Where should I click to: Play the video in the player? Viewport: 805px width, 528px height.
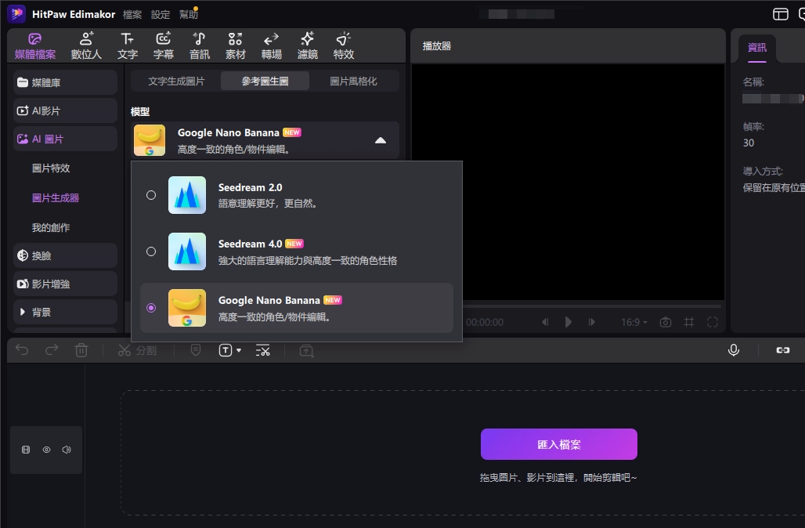click(x=568, y=321)
